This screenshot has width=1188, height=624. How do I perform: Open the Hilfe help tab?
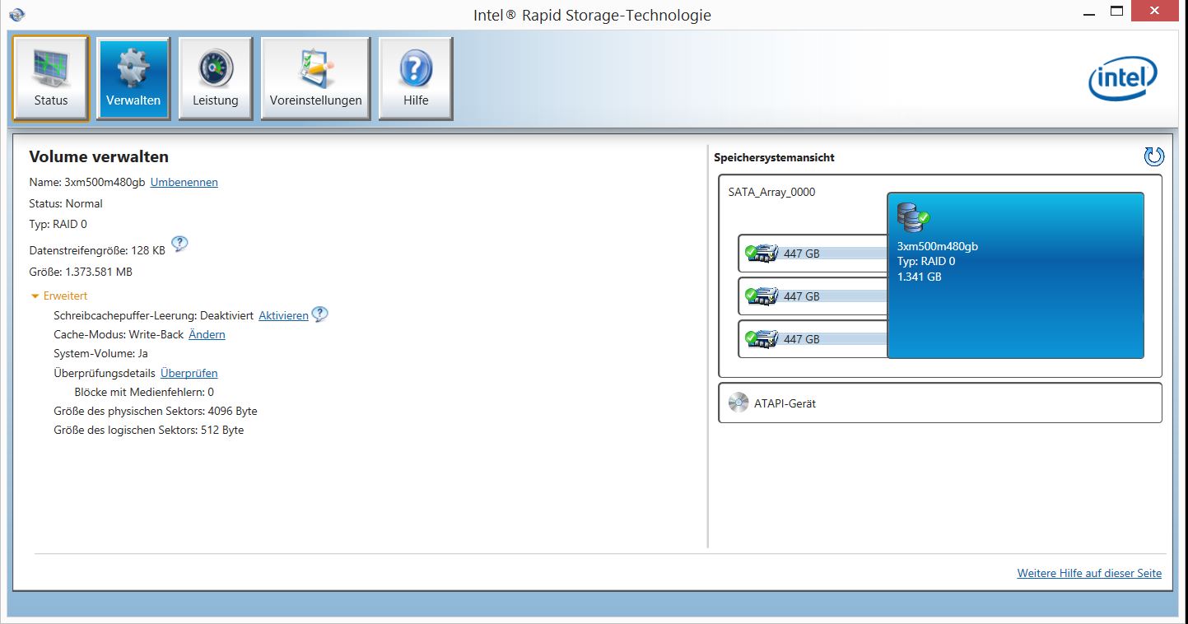[416, 79]
